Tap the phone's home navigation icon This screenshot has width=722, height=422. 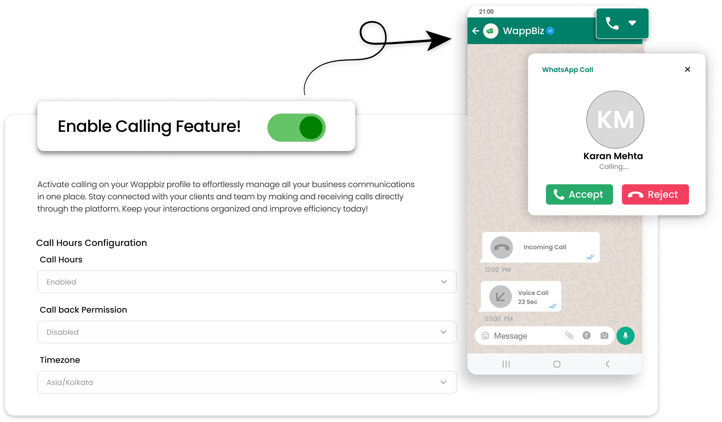pos(557,364)
